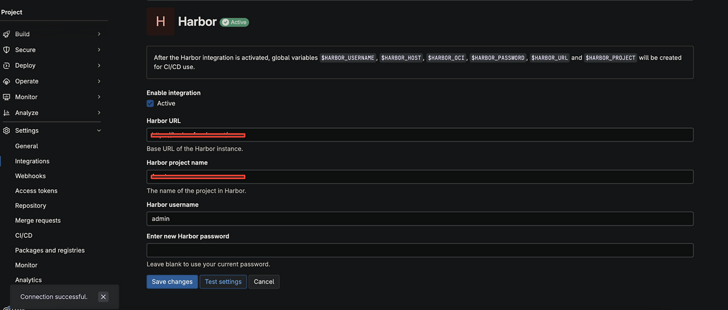Image resolution: width=728 pixels, height=310 pixels.
Task: Click the $HARBOR_PROJECT variable text
Action: pos(610,58)
